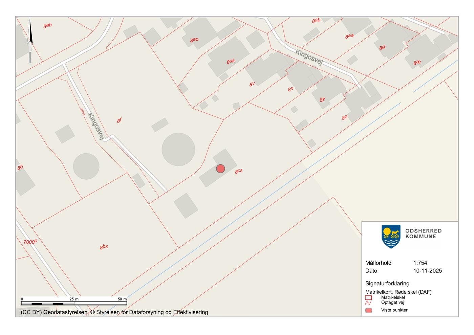
Task: Click the Geodatastyrelsen CC BY attribution text
Action: click(114, 312)
